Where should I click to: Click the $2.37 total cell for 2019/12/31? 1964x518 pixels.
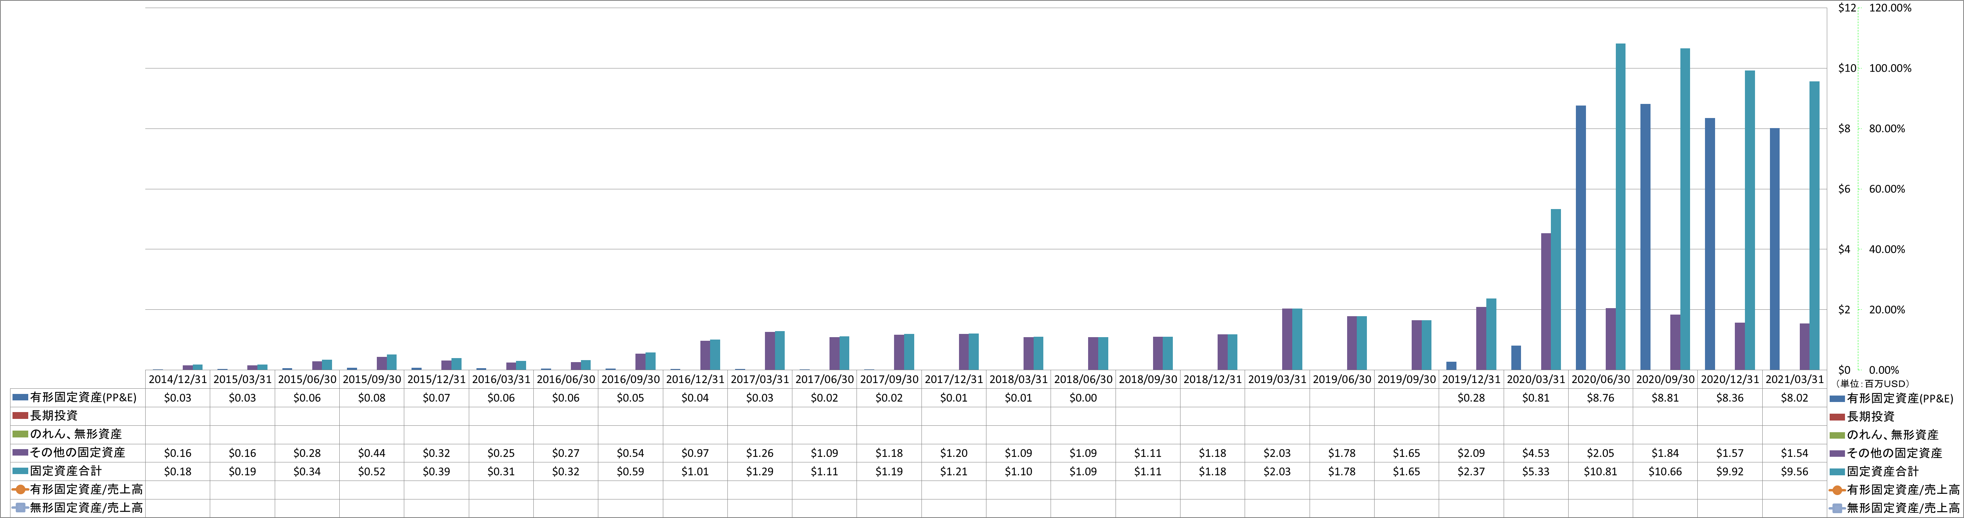tap(1471, 472)
